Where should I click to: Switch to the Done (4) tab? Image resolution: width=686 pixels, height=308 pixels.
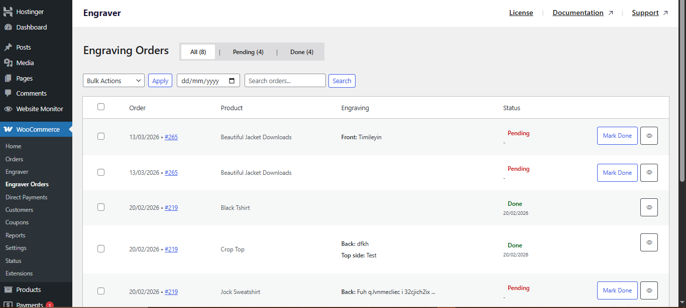(301, 52)
